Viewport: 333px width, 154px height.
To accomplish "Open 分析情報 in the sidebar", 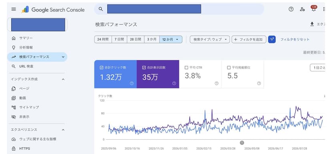I will 37,47.
